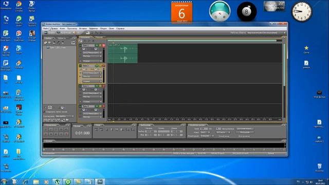The width and height of the screenshot is (329, 185).
Task: Open the Клип menu
Action: pyautogui.click(x=62, y=29)
